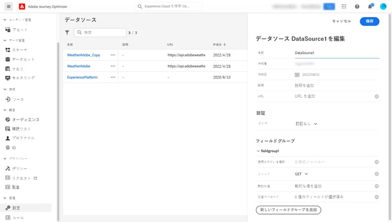Click 新しいフィールドグループを追加 button
Viewport: 392px width, 222px height.
pyautogui.click(x=288, y=210)
